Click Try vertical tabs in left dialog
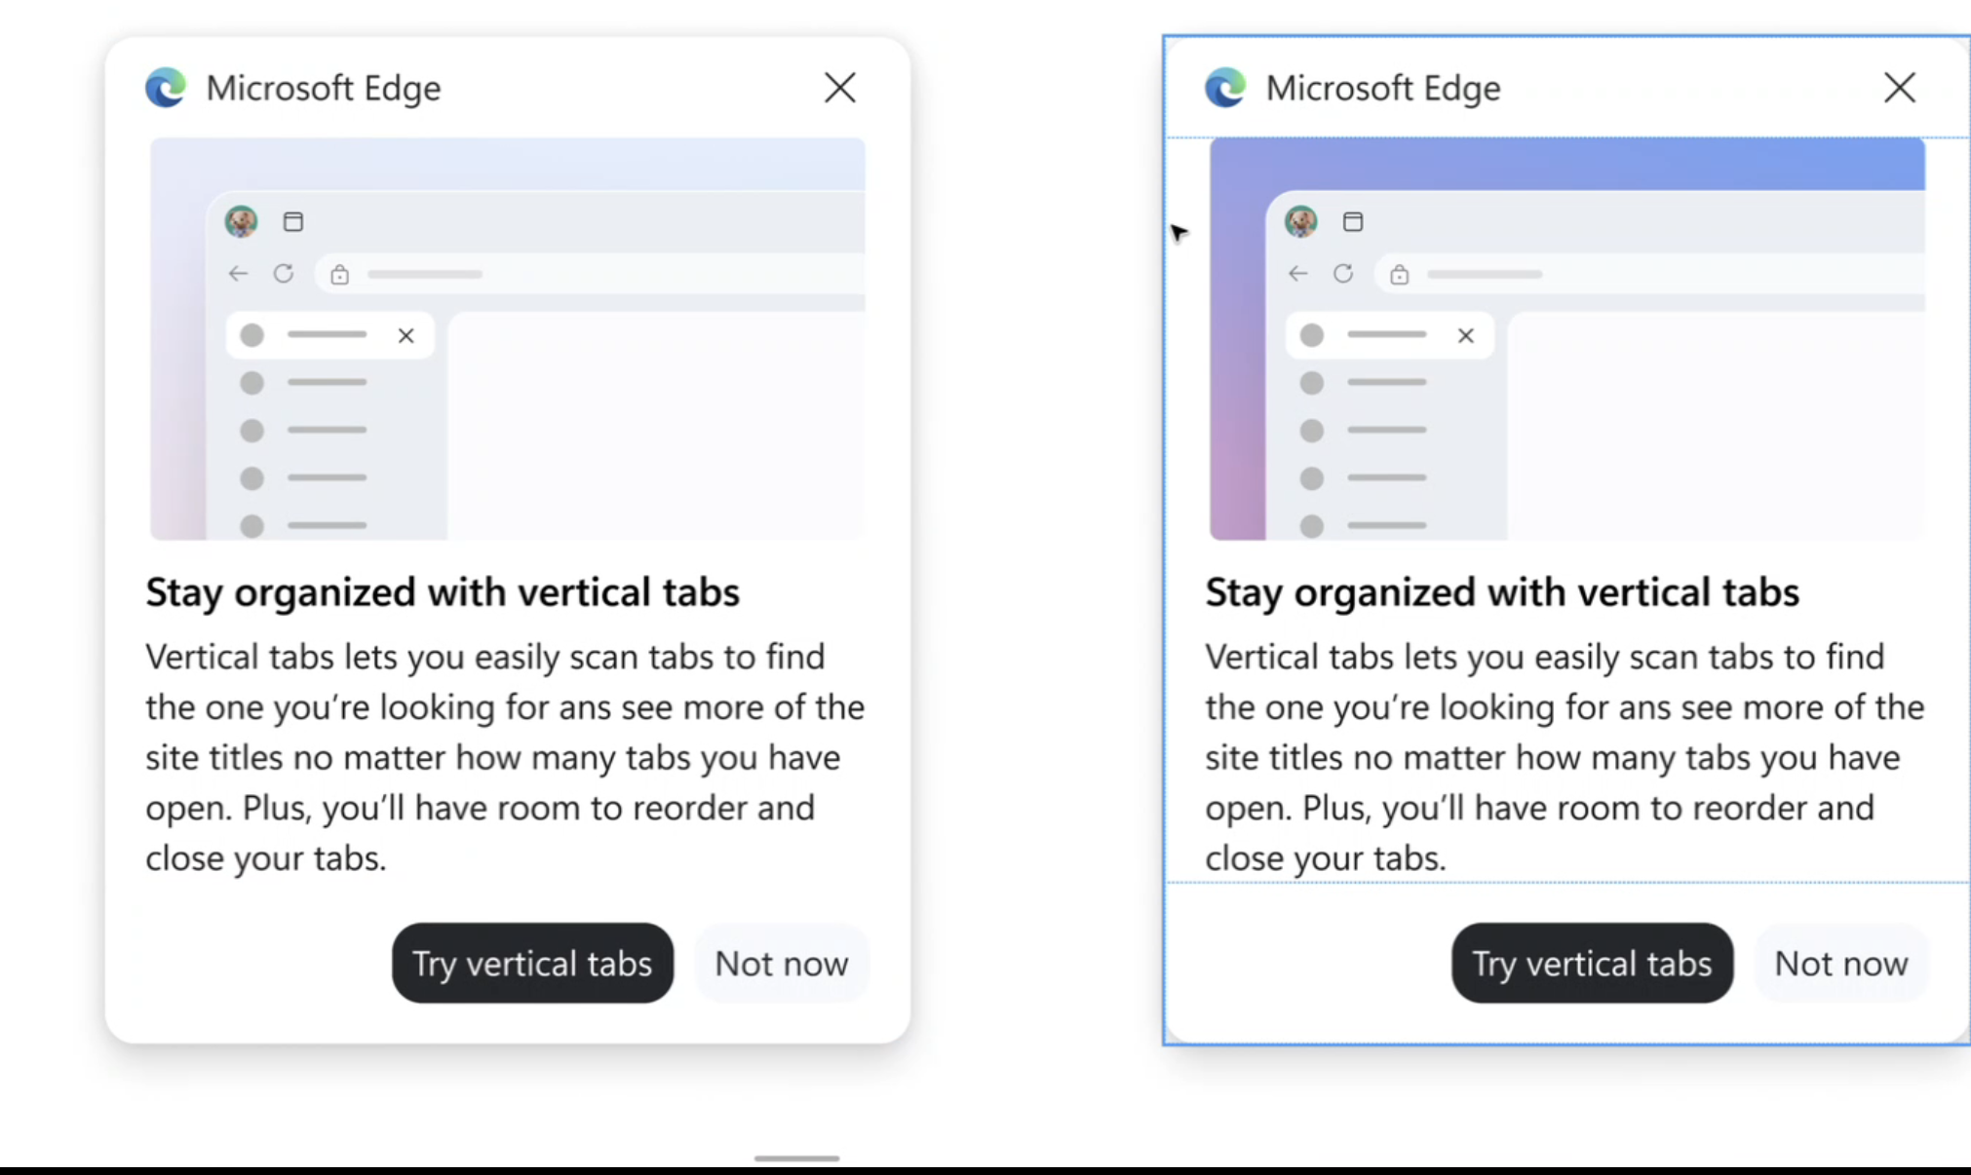1971x1175 pixels. coord(532,963)
